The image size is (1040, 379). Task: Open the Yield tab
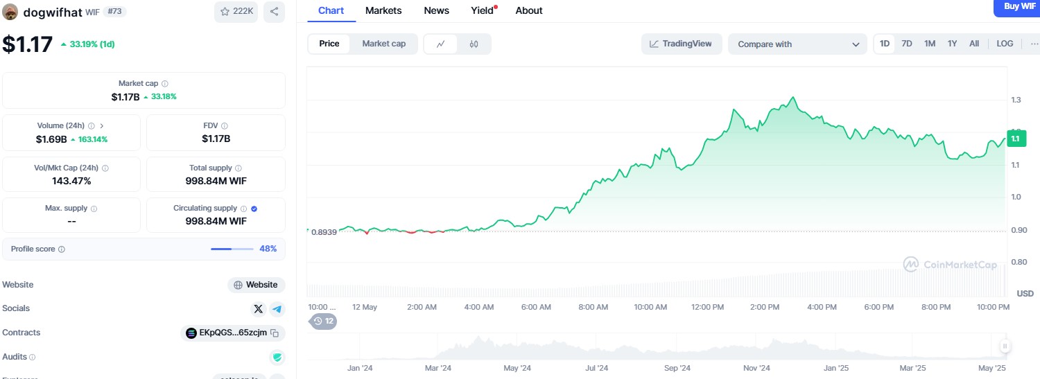pos(482,10)
